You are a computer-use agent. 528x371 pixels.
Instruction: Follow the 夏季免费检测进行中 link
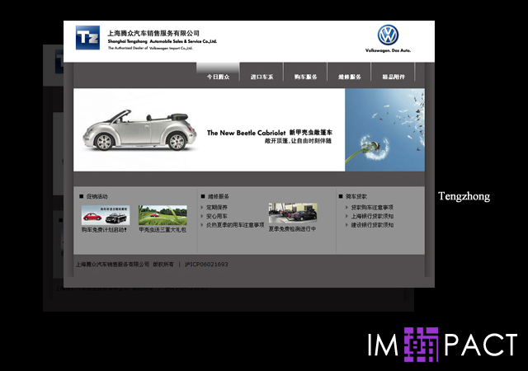tap(292, 229)
